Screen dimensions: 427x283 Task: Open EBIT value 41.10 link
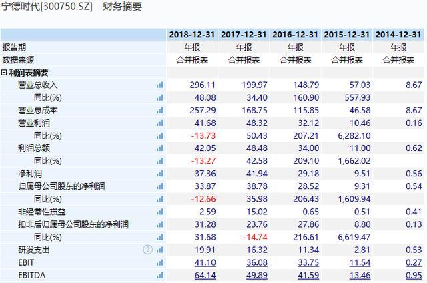(x=205, y=262)
